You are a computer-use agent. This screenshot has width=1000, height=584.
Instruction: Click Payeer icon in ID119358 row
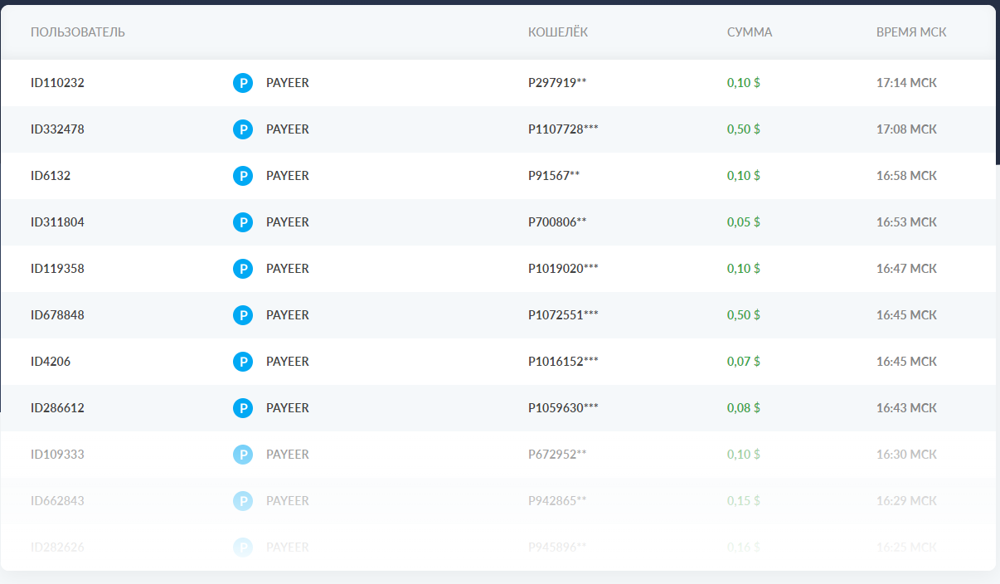click(242, 269)
